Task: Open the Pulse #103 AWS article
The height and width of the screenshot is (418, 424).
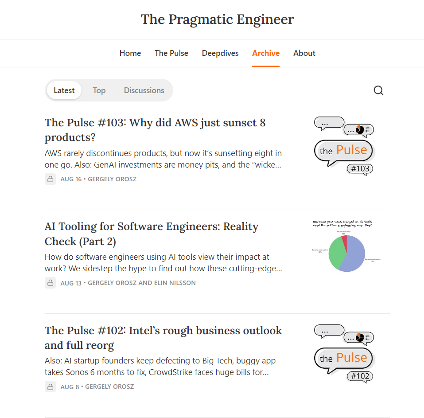Action: coord(155,130)
